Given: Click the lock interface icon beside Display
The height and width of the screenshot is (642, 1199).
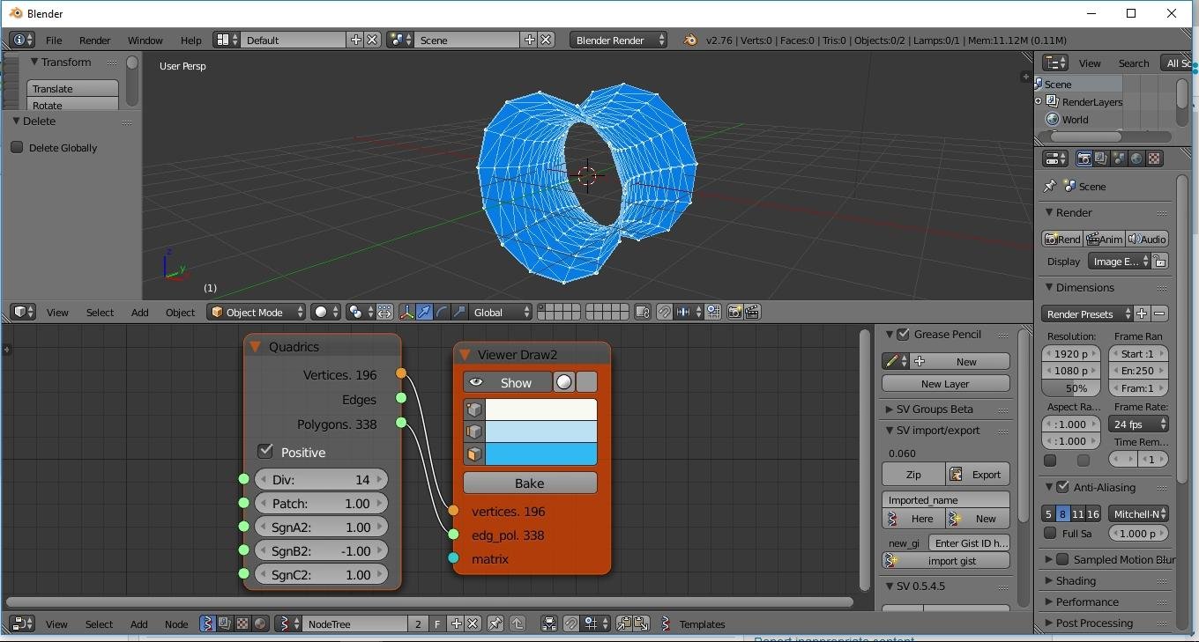Looking at the screenshot, I should [1160, 262].
